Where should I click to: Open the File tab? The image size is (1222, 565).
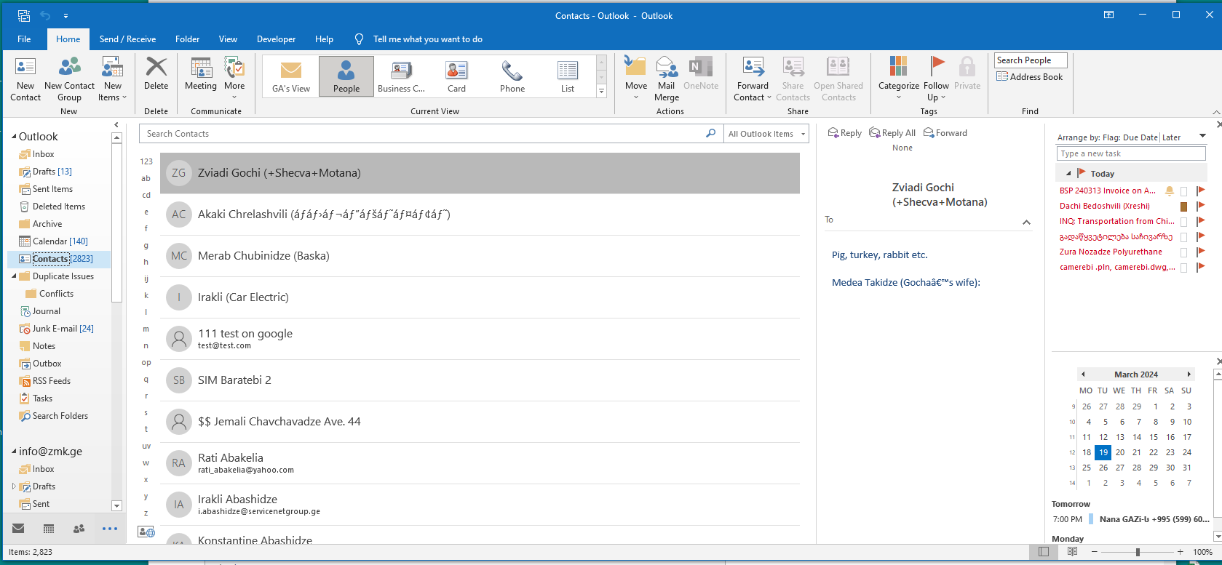pos(24,39)
